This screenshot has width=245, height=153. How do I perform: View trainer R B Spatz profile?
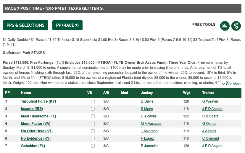pos(210,116)
